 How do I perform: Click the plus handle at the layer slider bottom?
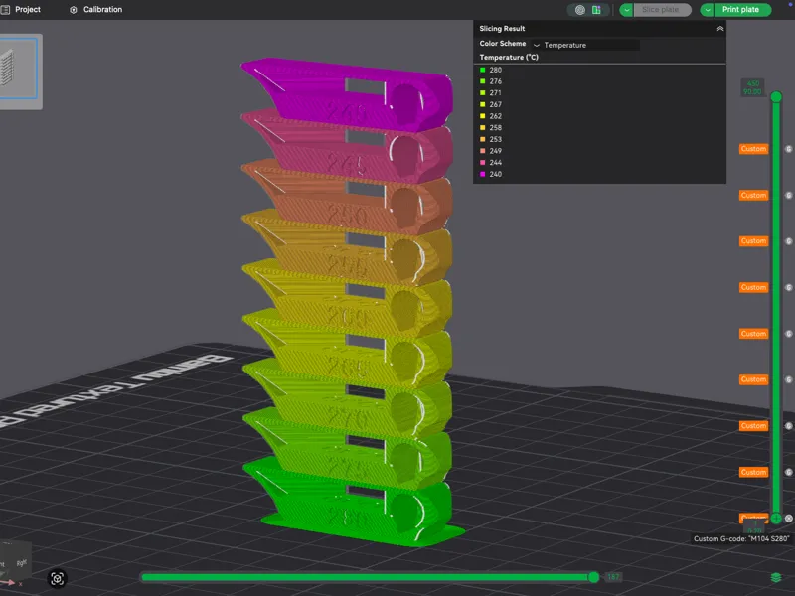point(776,518)
